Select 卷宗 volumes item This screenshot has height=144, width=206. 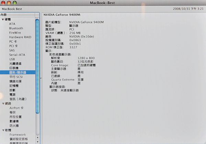point(13,112)
